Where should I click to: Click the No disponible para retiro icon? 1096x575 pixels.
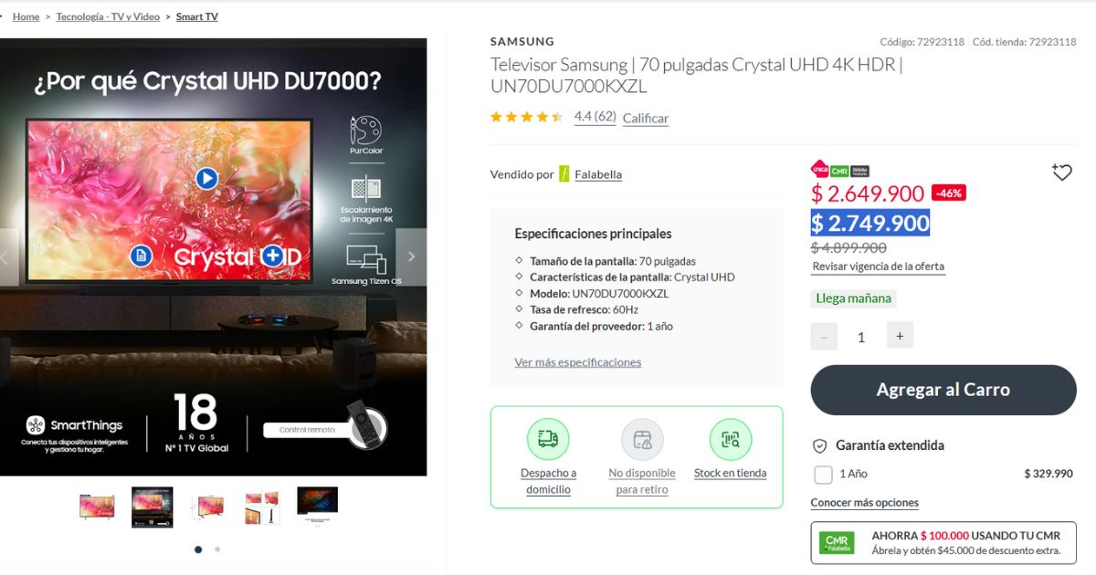[642, 439]
